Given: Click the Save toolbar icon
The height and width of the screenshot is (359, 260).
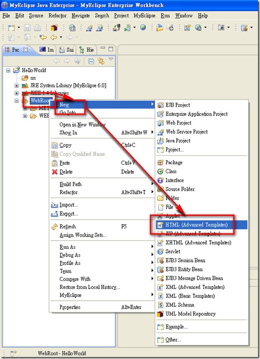Looking at the screenshot, I should (27, 28).
